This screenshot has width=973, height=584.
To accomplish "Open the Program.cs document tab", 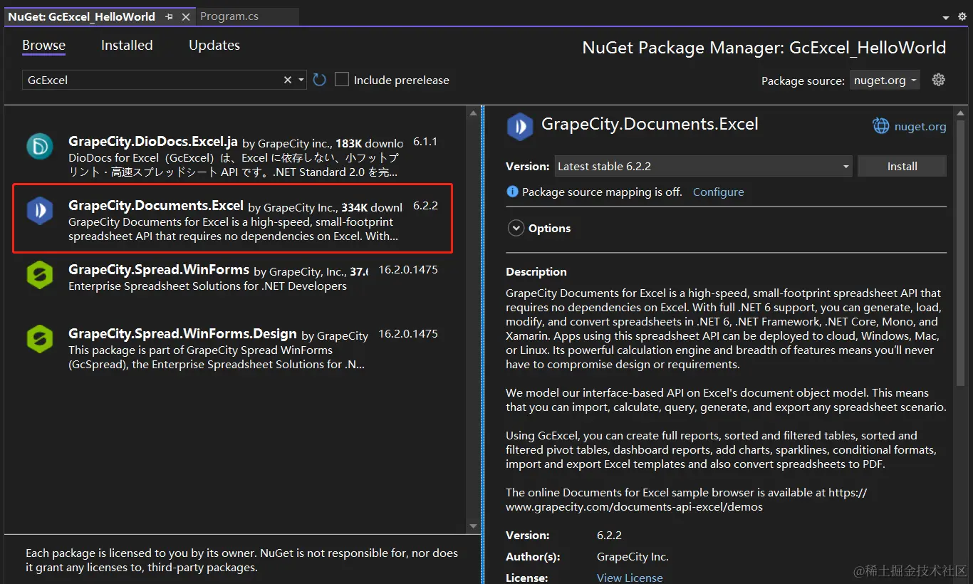I will 229,16.
